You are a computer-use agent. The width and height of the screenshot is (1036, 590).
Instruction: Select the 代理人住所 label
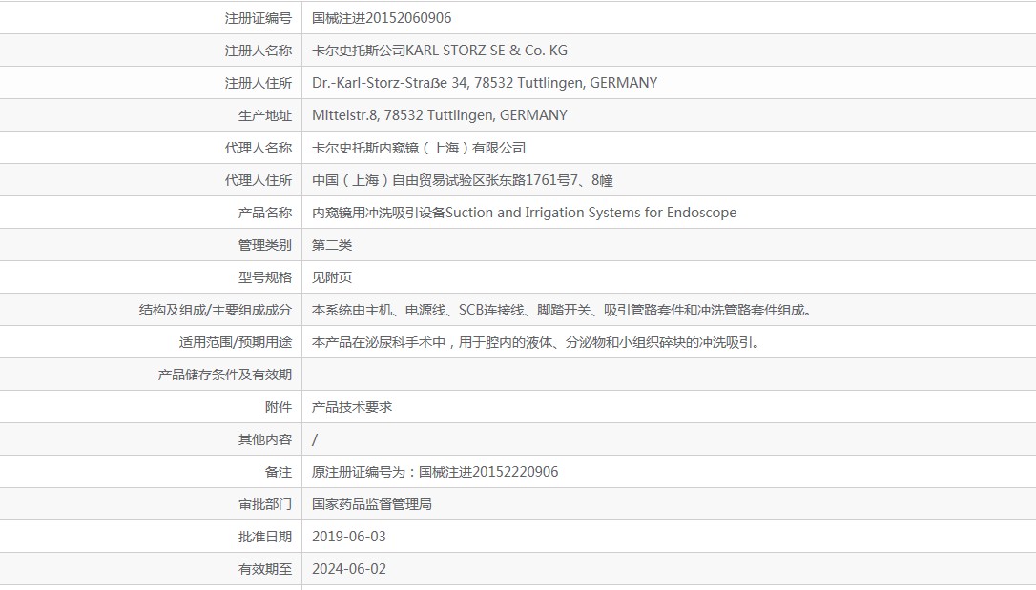(x=259, y=179)
